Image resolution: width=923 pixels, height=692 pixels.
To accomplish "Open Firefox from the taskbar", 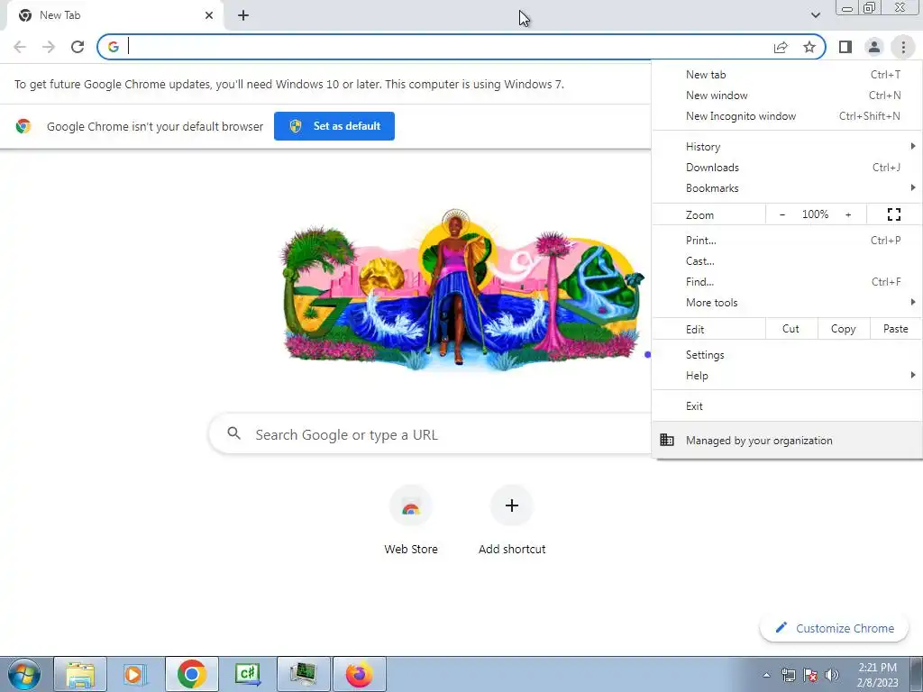I will coord(359,674).
